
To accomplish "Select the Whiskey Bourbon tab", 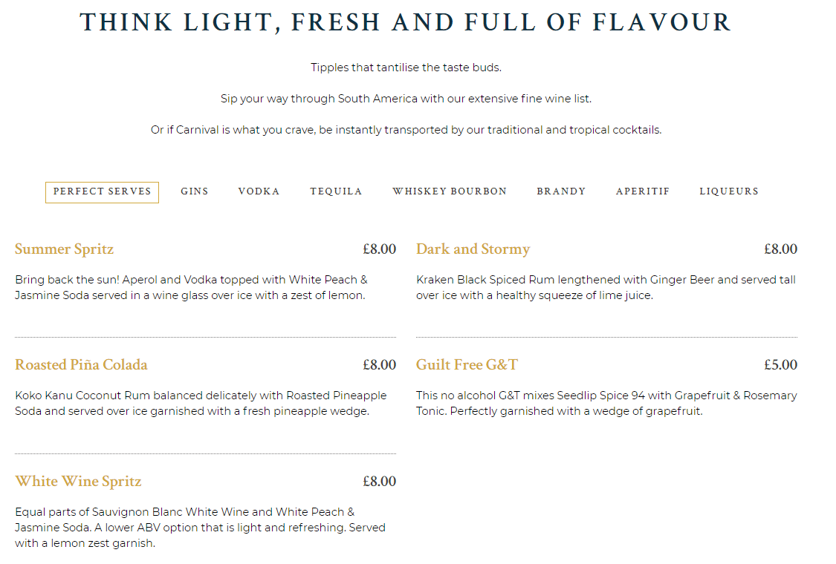I will point(450,191).
